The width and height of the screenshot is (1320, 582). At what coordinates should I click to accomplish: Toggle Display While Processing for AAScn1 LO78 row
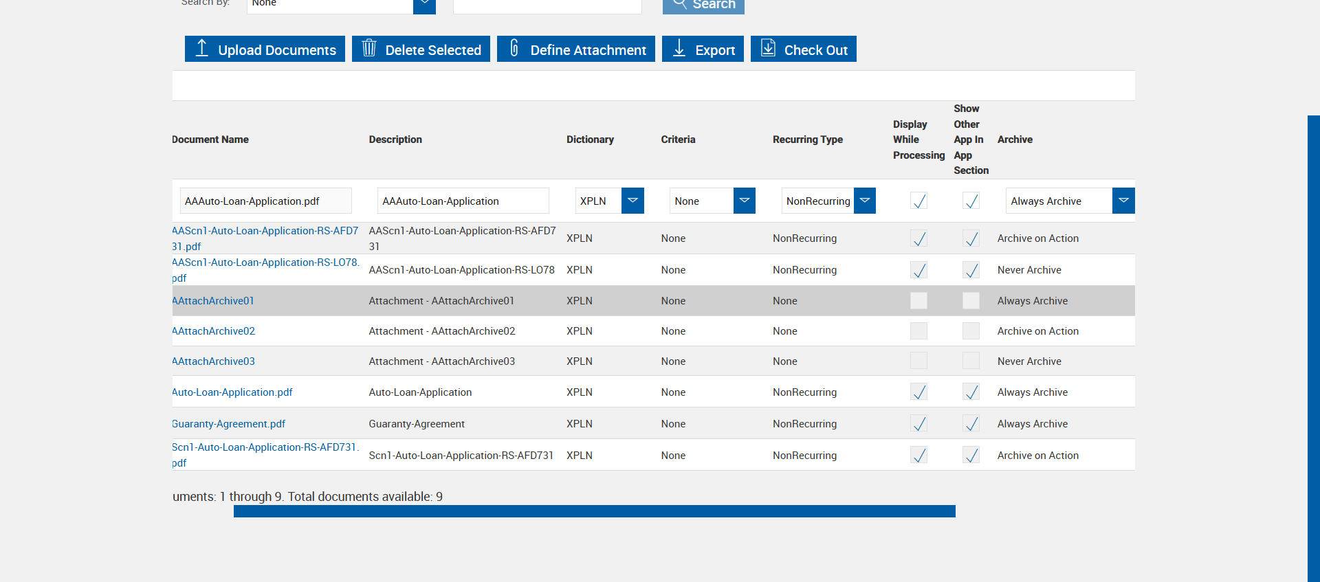tap(918, 270)
